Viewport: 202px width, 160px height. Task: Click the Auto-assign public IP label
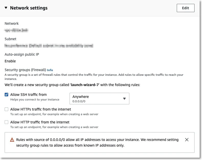click(x=22, y=54)
